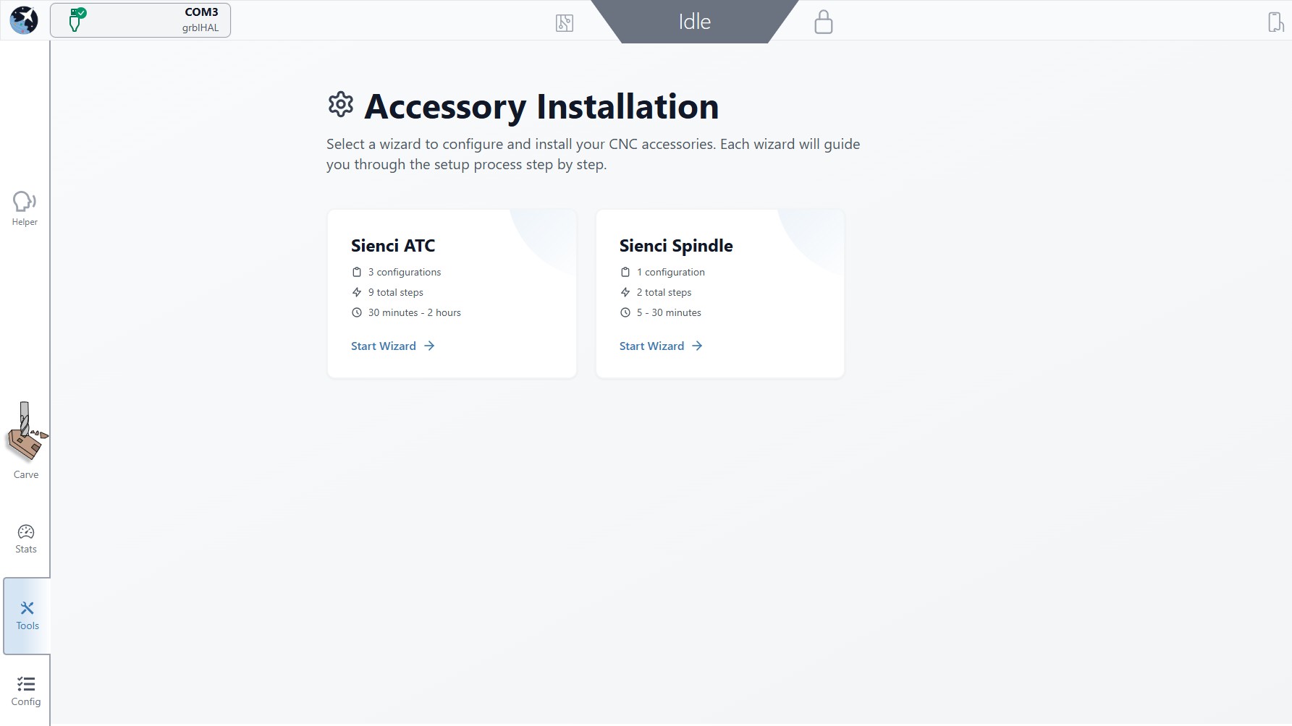Click the gSender logo icon
The height and width of the screenshot is (726, 1292).
click(x=24, y=20)
